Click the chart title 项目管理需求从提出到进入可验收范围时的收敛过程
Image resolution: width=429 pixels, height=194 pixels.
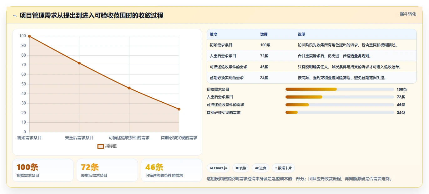(91, 16)
